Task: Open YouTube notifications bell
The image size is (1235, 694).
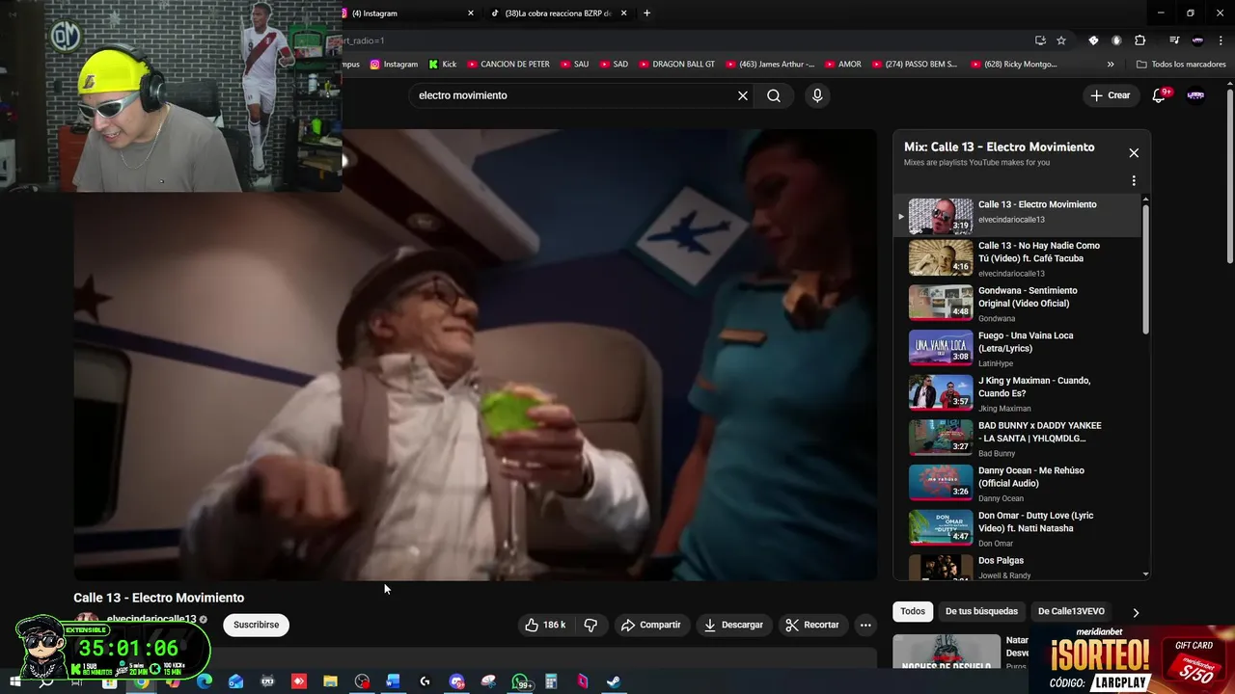Action: pyautogui.click(x=1160, y=95)
